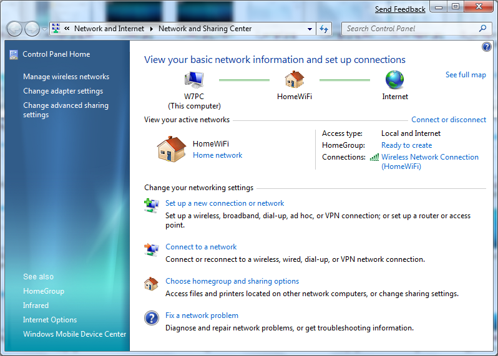
Task: Click the HomeWiFi house icon in network map
Action: [295, 80]
